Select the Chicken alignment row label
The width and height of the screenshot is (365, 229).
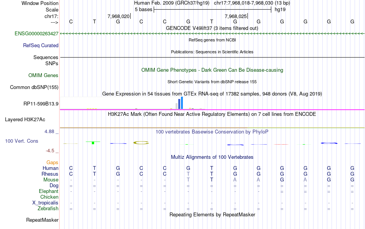click(x=49, y=197)
